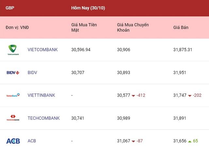Click the Giá Bán column header
The width and height of the screenshot is (209, 152).
pos(181,27)
